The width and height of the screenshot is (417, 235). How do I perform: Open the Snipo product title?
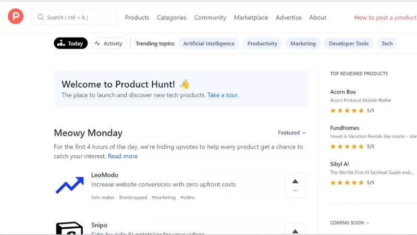point(99,225)
